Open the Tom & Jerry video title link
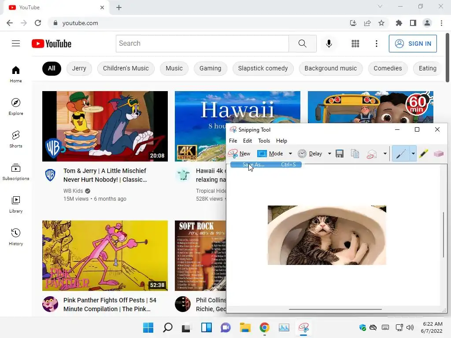The height and width of the screenshot is (338, 451). 105,175
